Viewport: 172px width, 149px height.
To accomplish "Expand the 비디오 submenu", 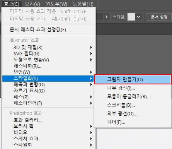I will [x=48, y=132].
